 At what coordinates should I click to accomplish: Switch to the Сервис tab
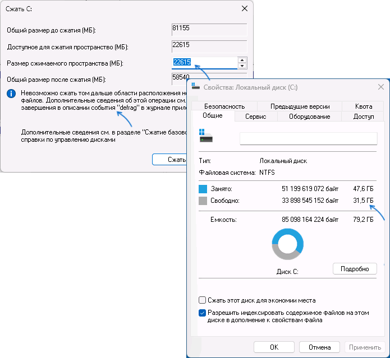click(256, 117)
